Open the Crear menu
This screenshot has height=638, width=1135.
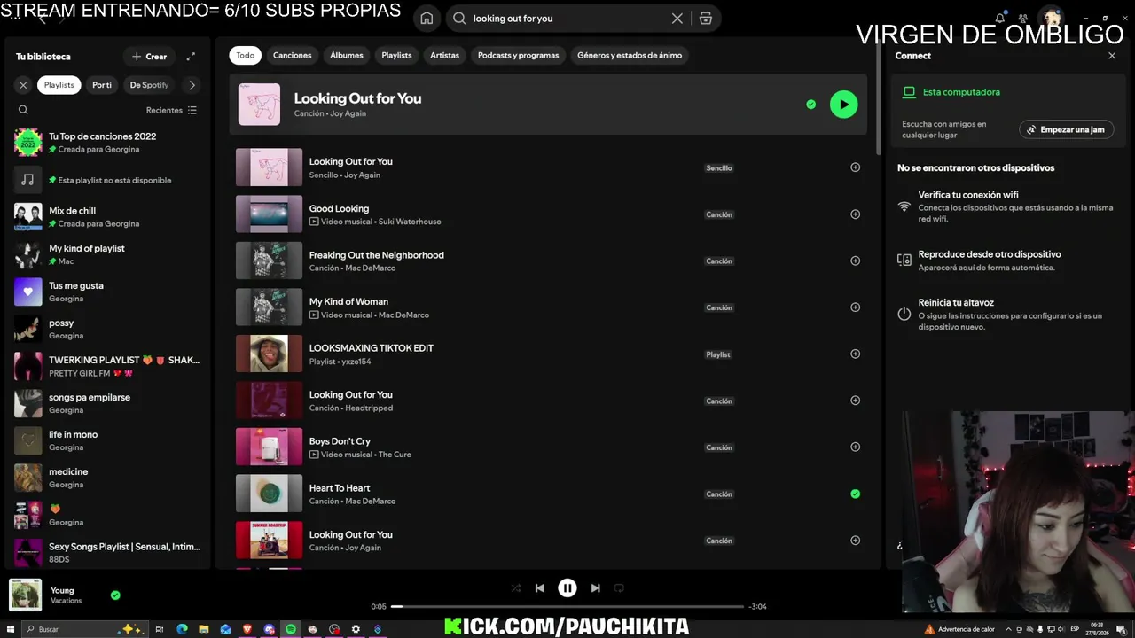coord(149,56)
